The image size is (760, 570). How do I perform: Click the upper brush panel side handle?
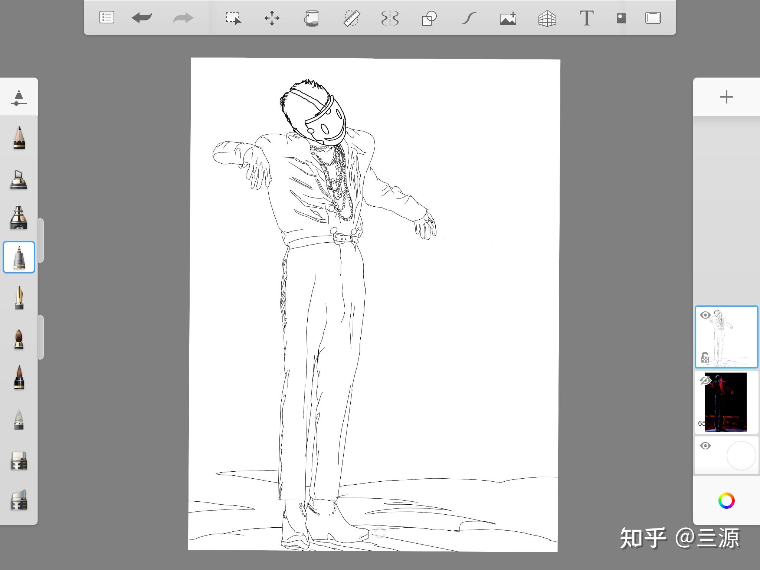[41, 241]
